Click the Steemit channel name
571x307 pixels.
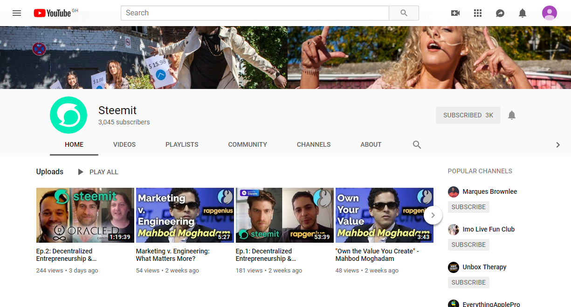pyautogui.click(x=117, y=110)
